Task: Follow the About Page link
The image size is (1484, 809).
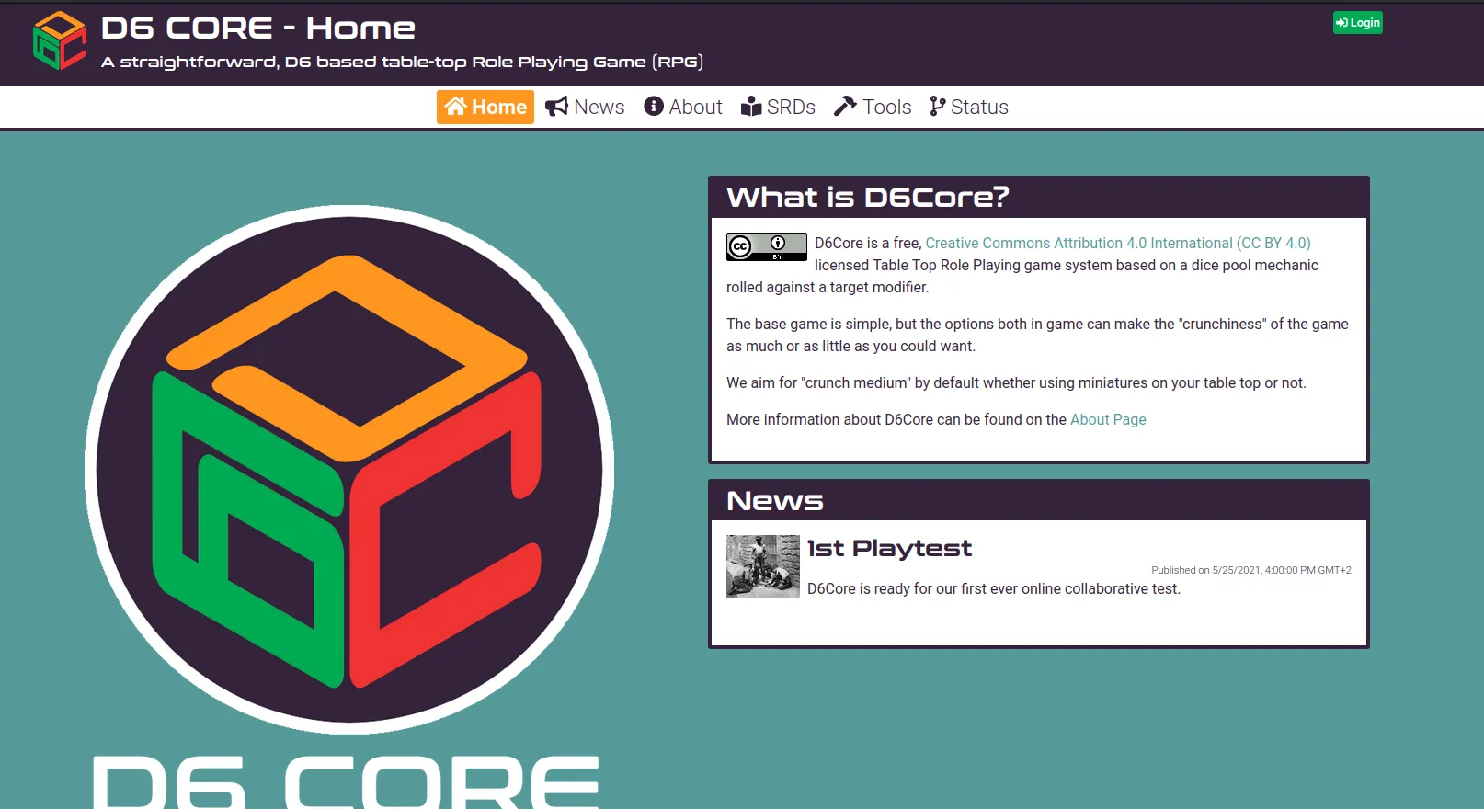Action: [1108, 419]
